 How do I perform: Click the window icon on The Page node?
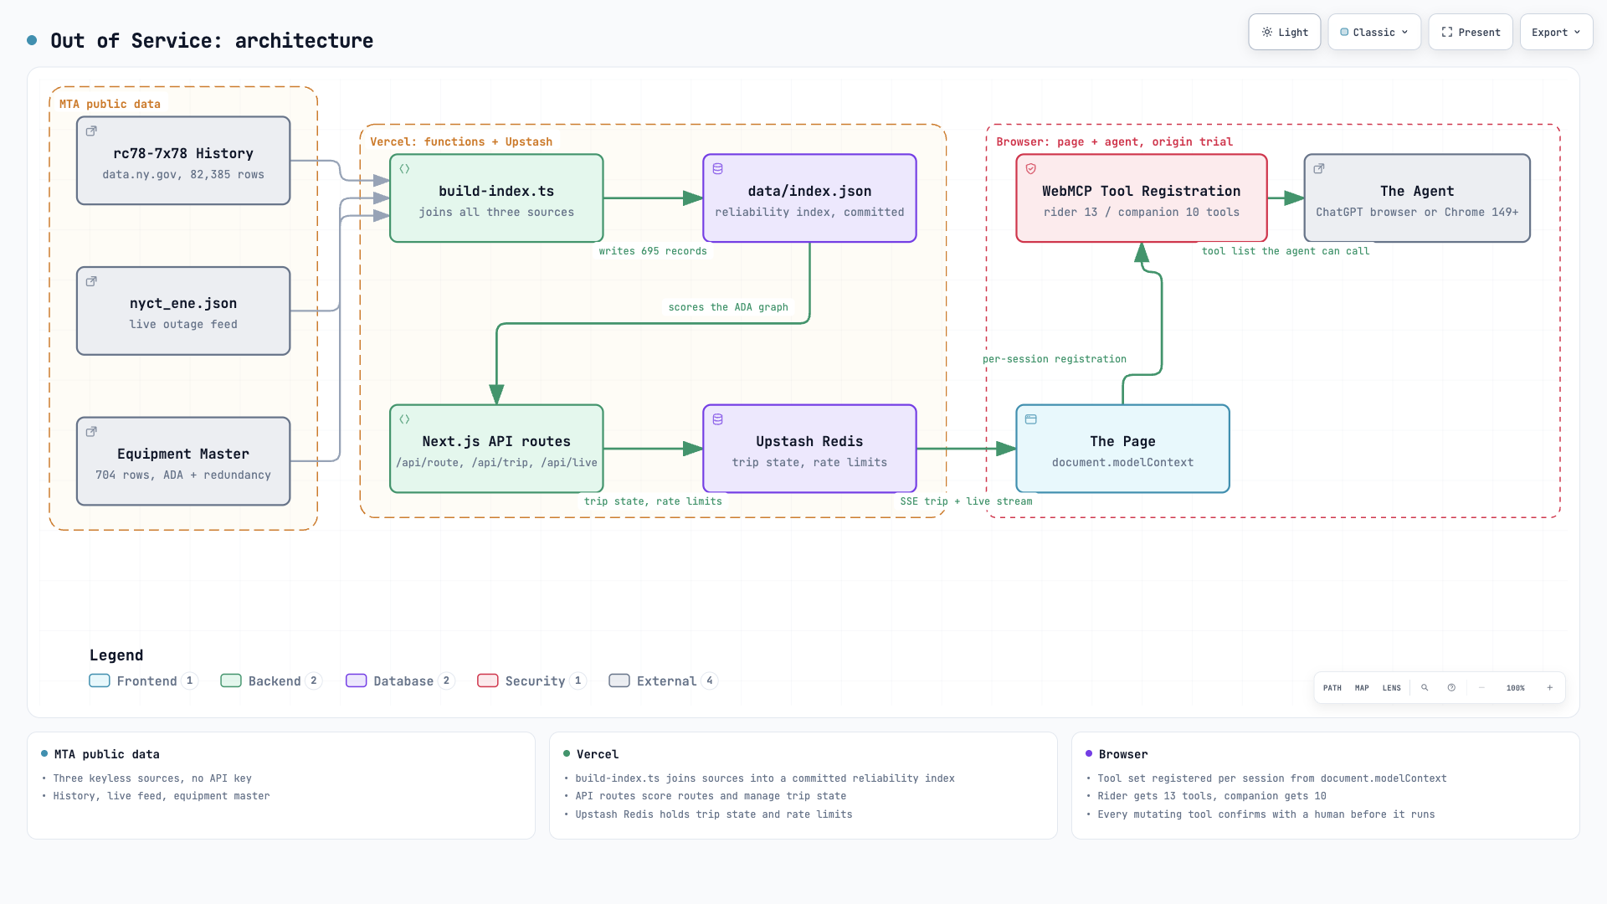tap(1031, 419)
